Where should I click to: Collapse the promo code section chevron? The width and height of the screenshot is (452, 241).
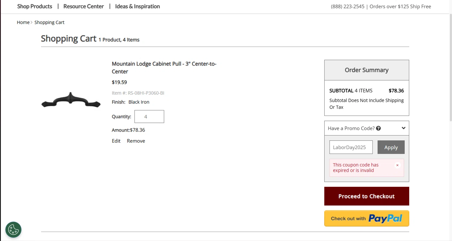[x=403, y=128]
